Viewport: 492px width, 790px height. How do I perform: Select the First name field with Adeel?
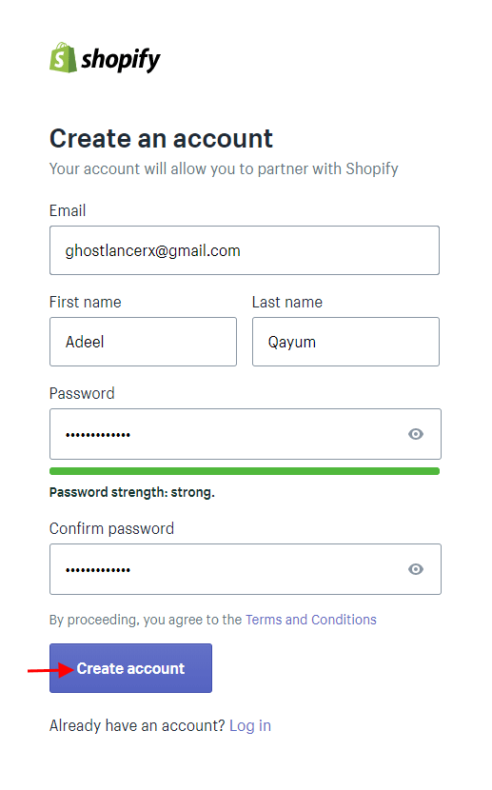pos(143,342)
